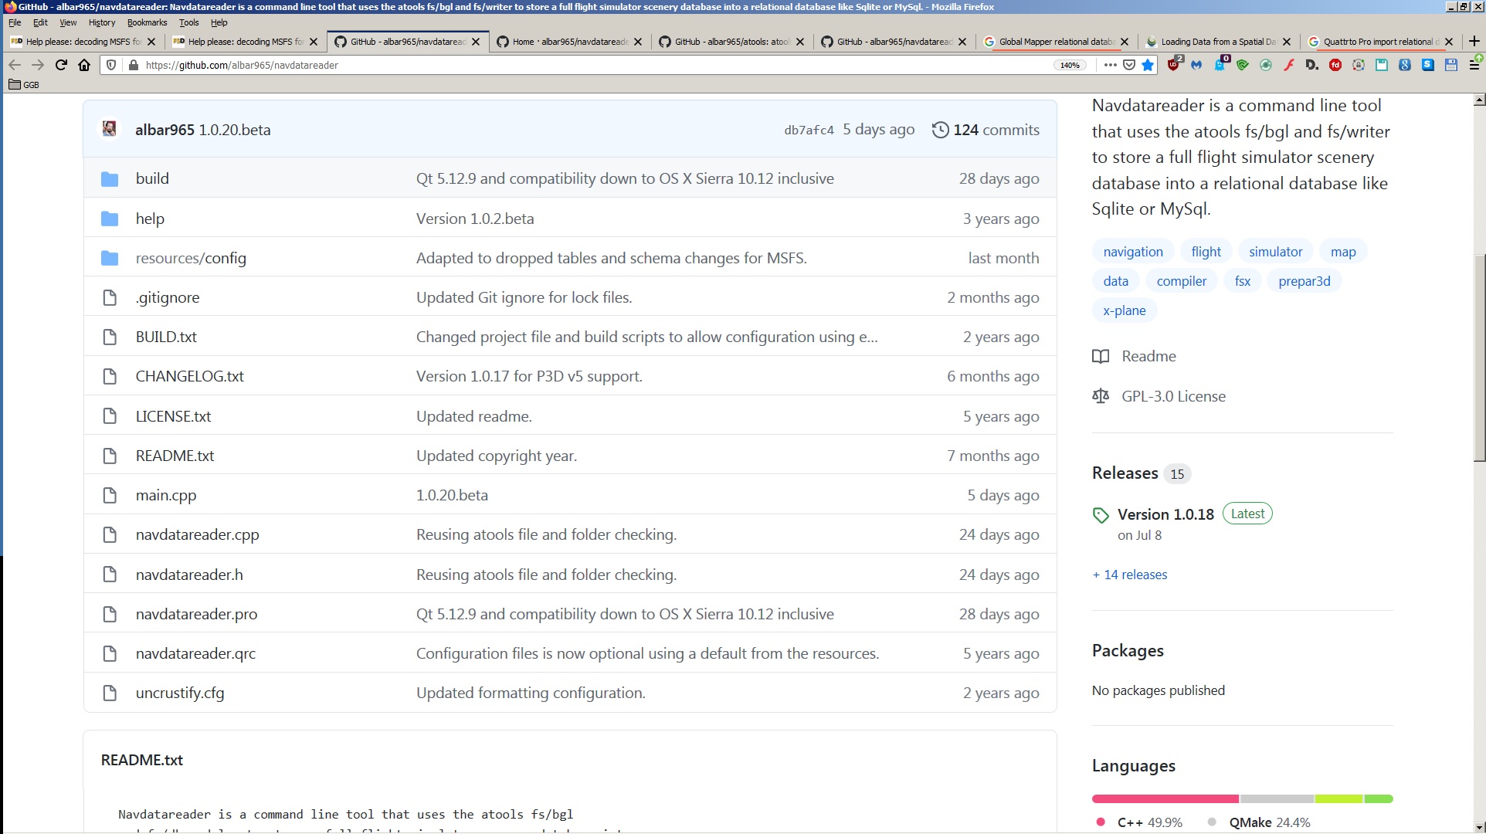
Task: Open the Ghostery extension popup
Action: [1220, 66]
